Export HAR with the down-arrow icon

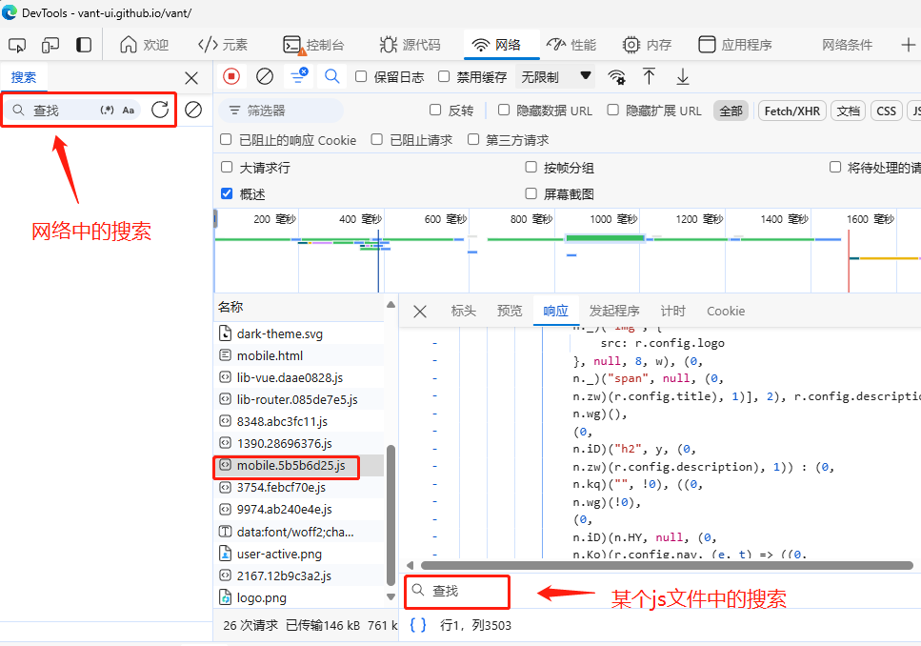pos(683,76)
